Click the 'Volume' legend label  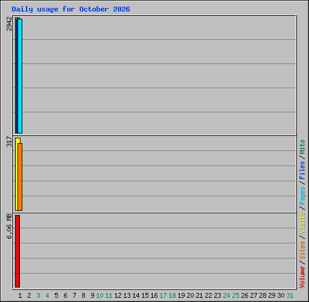tap(302, 277)
